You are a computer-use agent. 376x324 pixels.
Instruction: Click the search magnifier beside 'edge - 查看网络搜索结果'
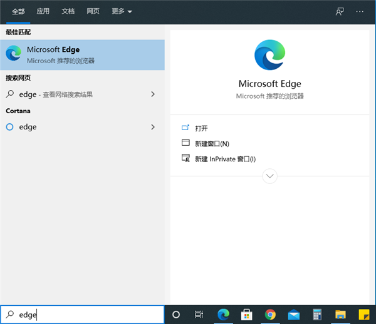coord(10,94)
